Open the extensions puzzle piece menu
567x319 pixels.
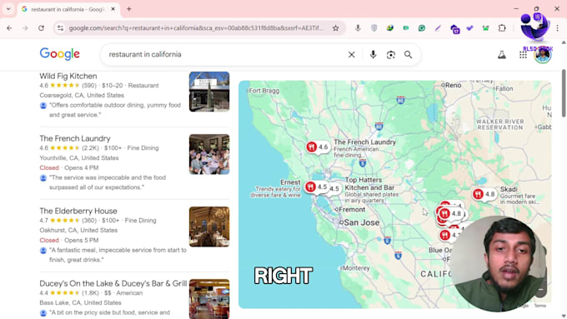(502, 28)
